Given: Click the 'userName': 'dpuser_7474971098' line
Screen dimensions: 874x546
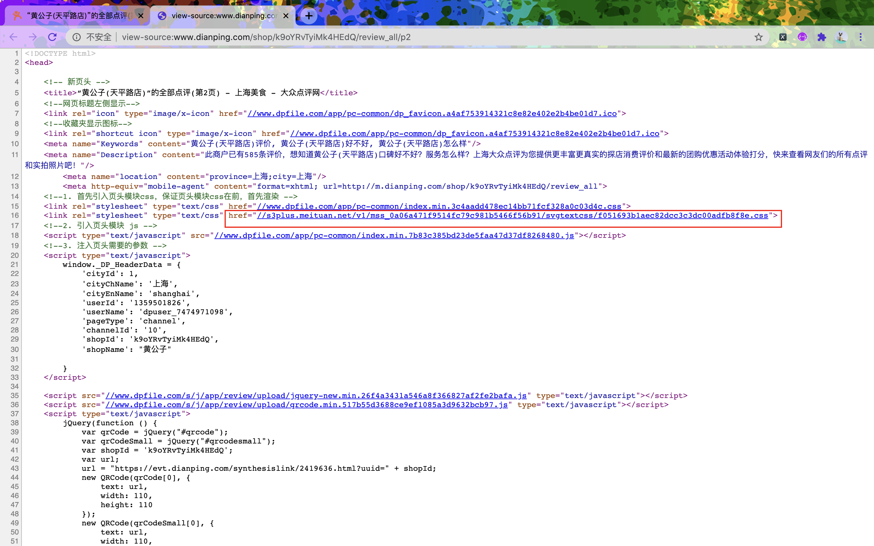Looking at the screenshot, I should (158, 312).
